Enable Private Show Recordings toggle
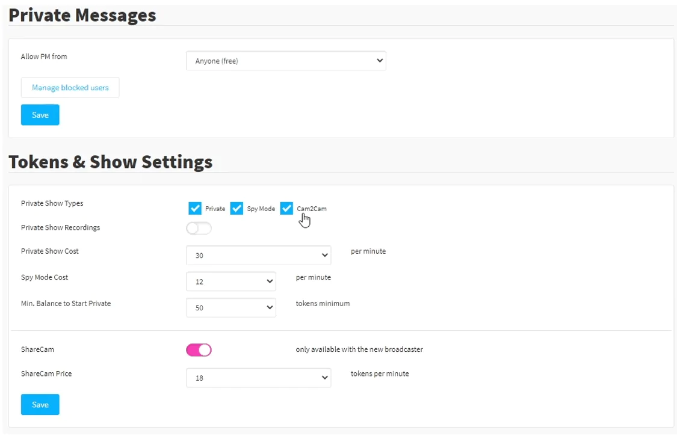This screenshot has width=677, height=436. (199, 228)
